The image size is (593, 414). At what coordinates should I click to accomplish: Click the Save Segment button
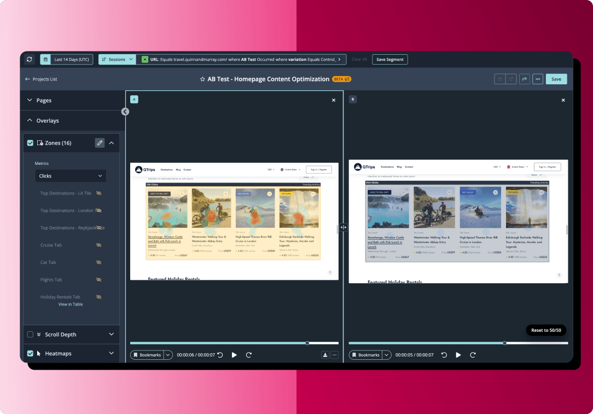coord(389,60)
